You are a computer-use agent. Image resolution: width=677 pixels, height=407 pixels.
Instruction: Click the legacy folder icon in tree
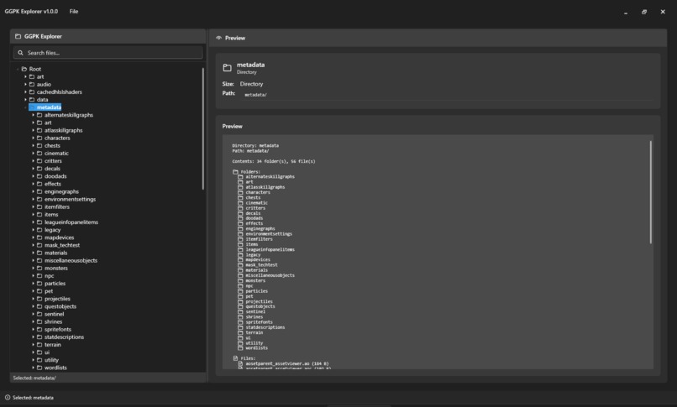coord(39,230)
